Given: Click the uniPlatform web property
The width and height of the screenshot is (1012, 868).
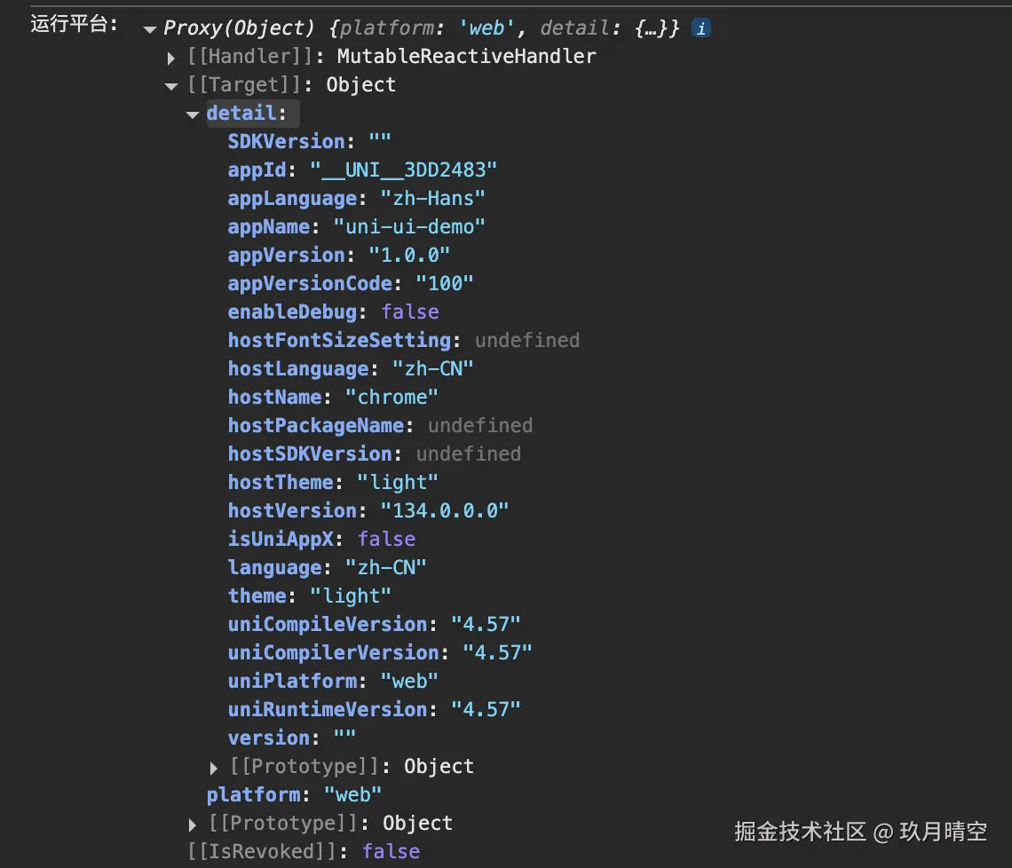Looking at the screenshot, I should (x=292, y=681).
